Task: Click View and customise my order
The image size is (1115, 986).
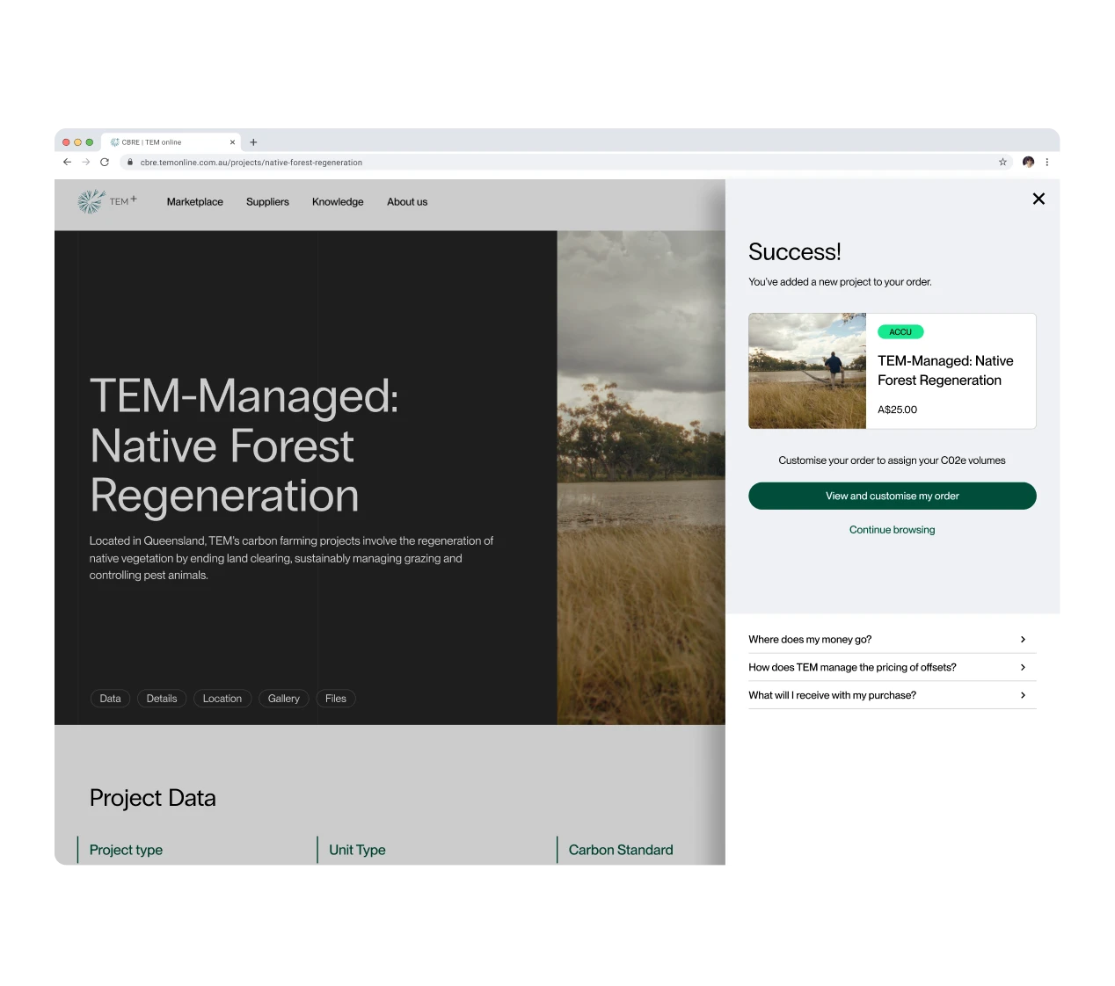Action: coord(893,496)
